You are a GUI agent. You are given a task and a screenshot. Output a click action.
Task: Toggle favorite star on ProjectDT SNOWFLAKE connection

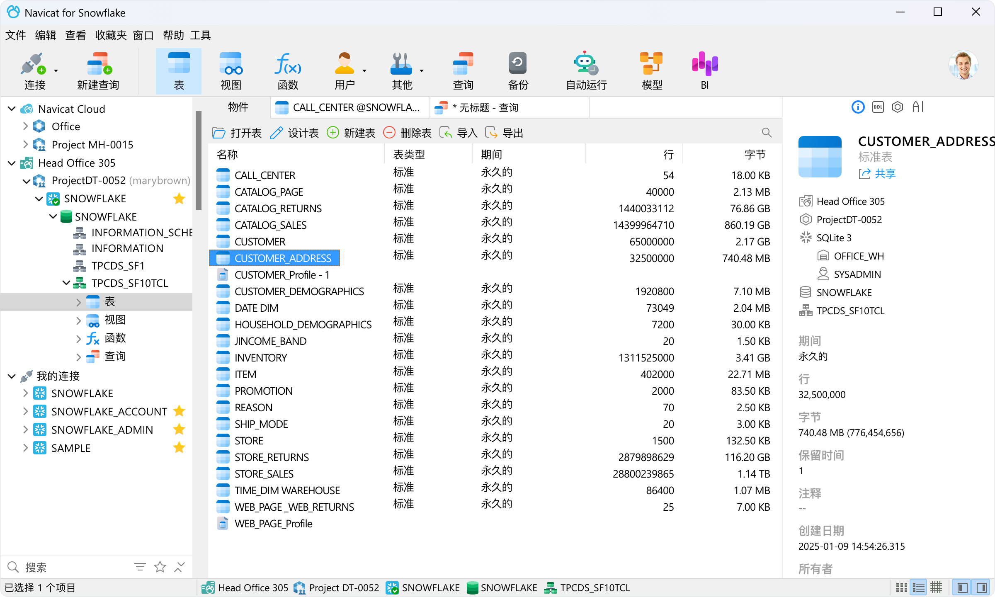tap(179, 199)
